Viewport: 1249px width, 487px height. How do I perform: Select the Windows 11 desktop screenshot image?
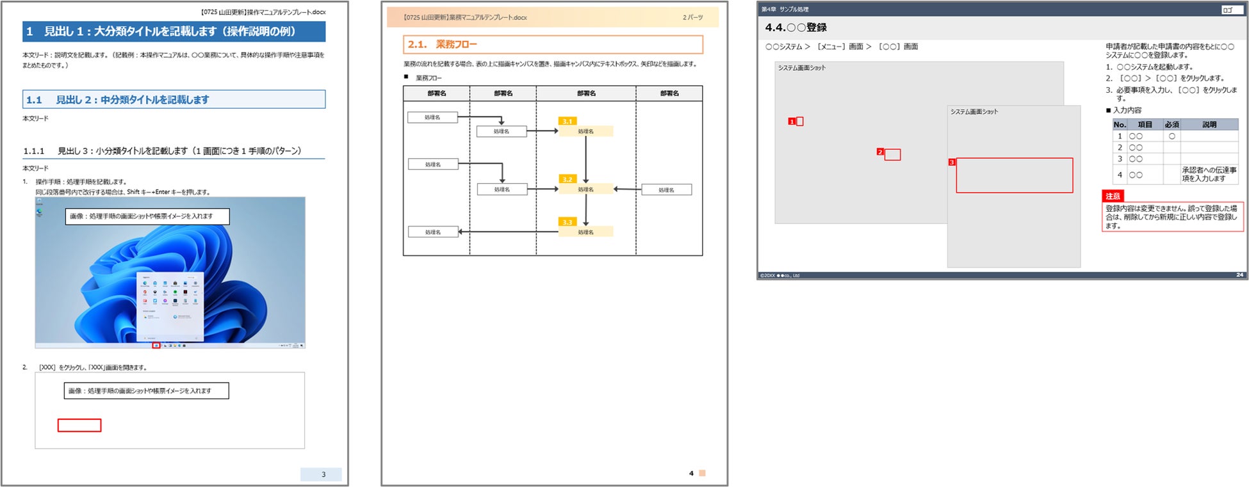click(x=170, y=273)
